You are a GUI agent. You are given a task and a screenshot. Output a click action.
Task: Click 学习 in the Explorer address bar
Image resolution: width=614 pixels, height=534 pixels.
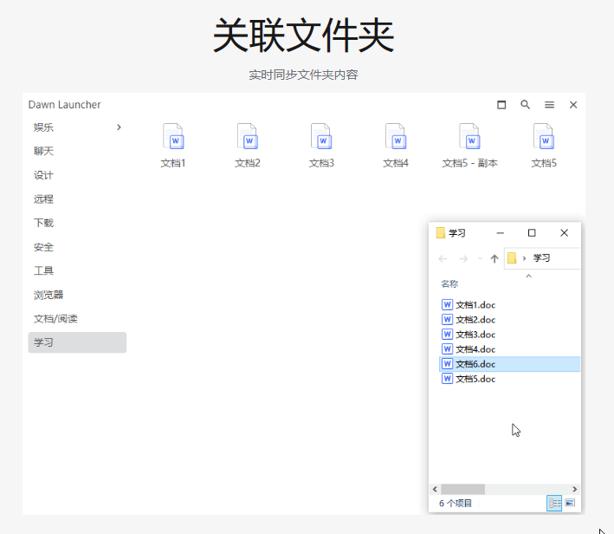click(x=541, y=258)
